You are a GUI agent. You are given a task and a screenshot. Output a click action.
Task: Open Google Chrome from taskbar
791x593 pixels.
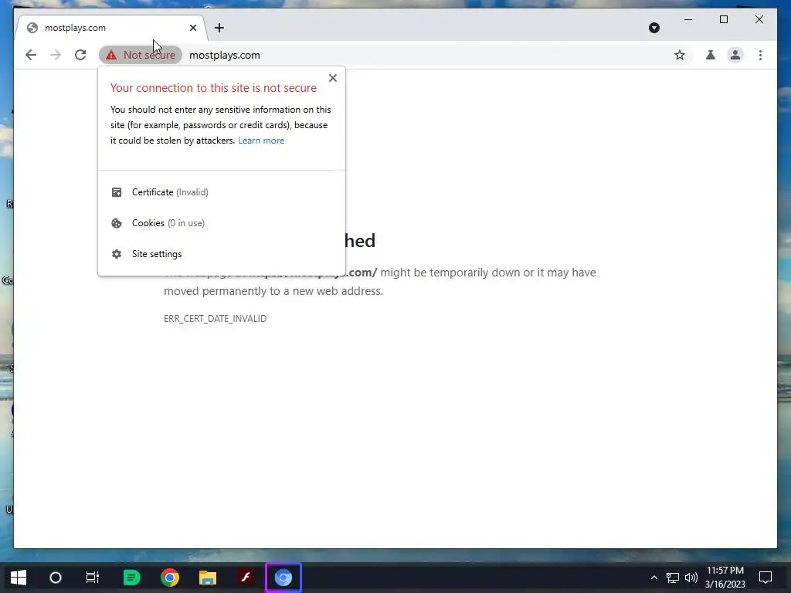(x=170, y=578)
